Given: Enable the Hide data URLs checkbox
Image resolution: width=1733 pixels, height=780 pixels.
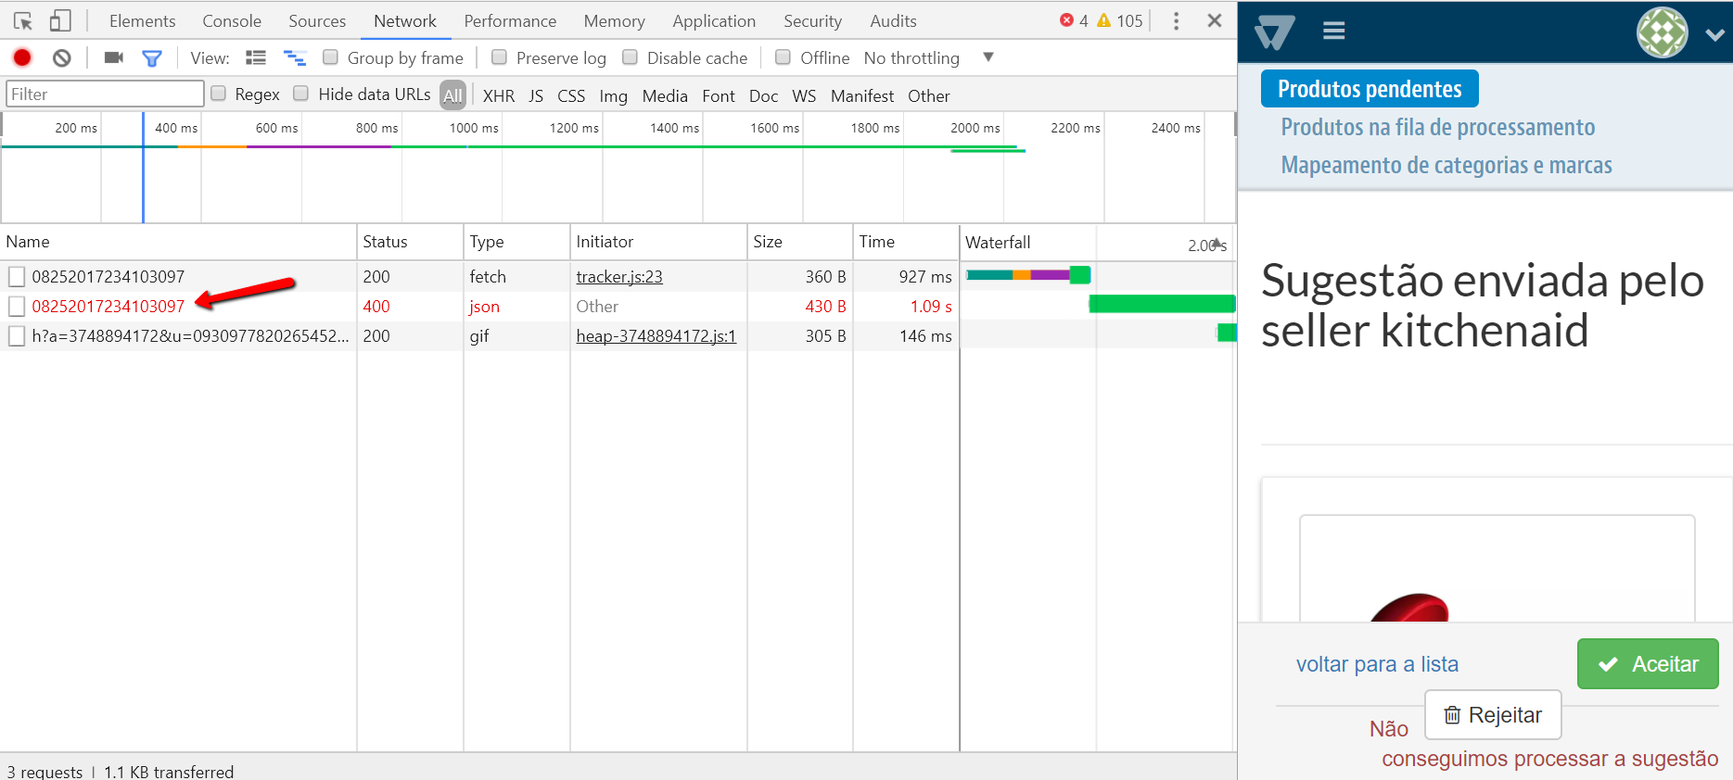Looking at the screenshot, I should click(301, 94).
